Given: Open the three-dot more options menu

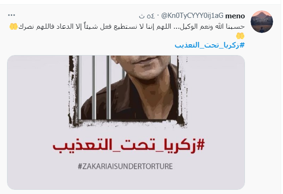Looking at the screenshot, I should click(x=11, y=15).
